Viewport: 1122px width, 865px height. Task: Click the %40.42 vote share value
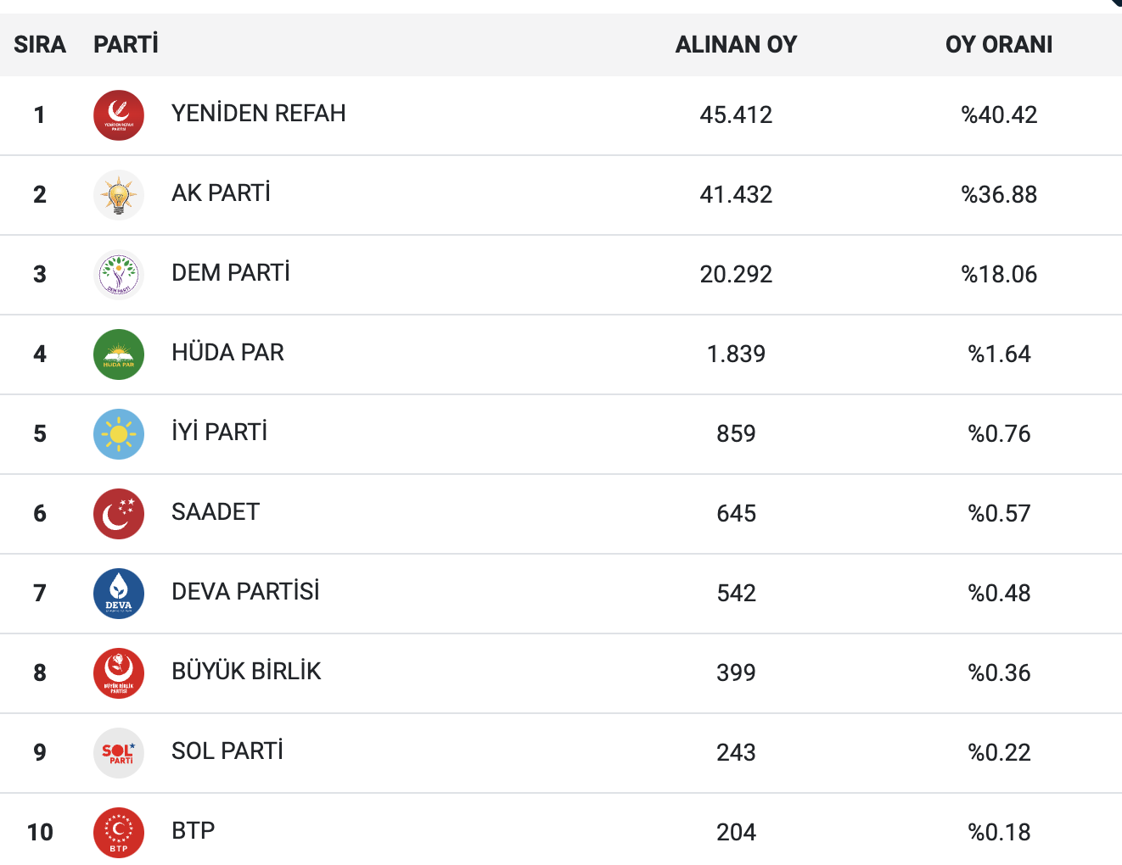point(999,115)
